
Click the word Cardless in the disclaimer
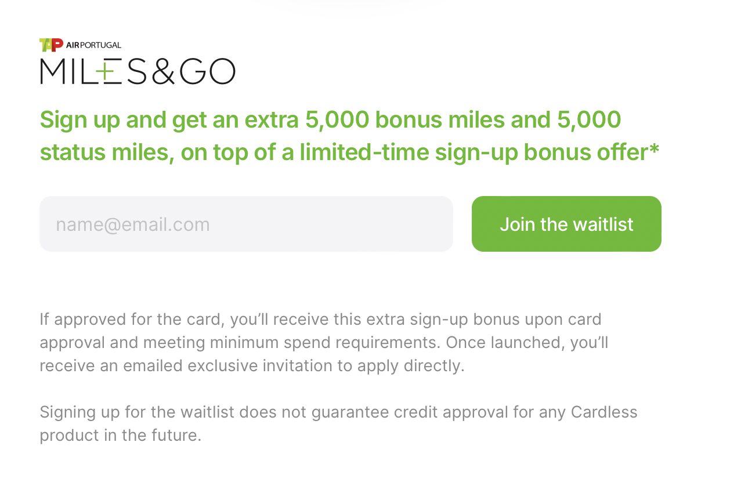pyautogui.click(x=604, y=412)
